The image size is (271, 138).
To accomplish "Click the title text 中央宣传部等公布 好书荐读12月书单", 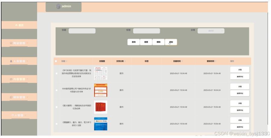I will tap(76, 90).
